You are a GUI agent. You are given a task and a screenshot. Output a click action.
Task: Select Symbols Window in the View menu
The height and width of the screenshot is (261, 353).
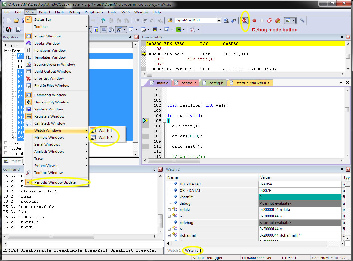[x=48, y=109]
